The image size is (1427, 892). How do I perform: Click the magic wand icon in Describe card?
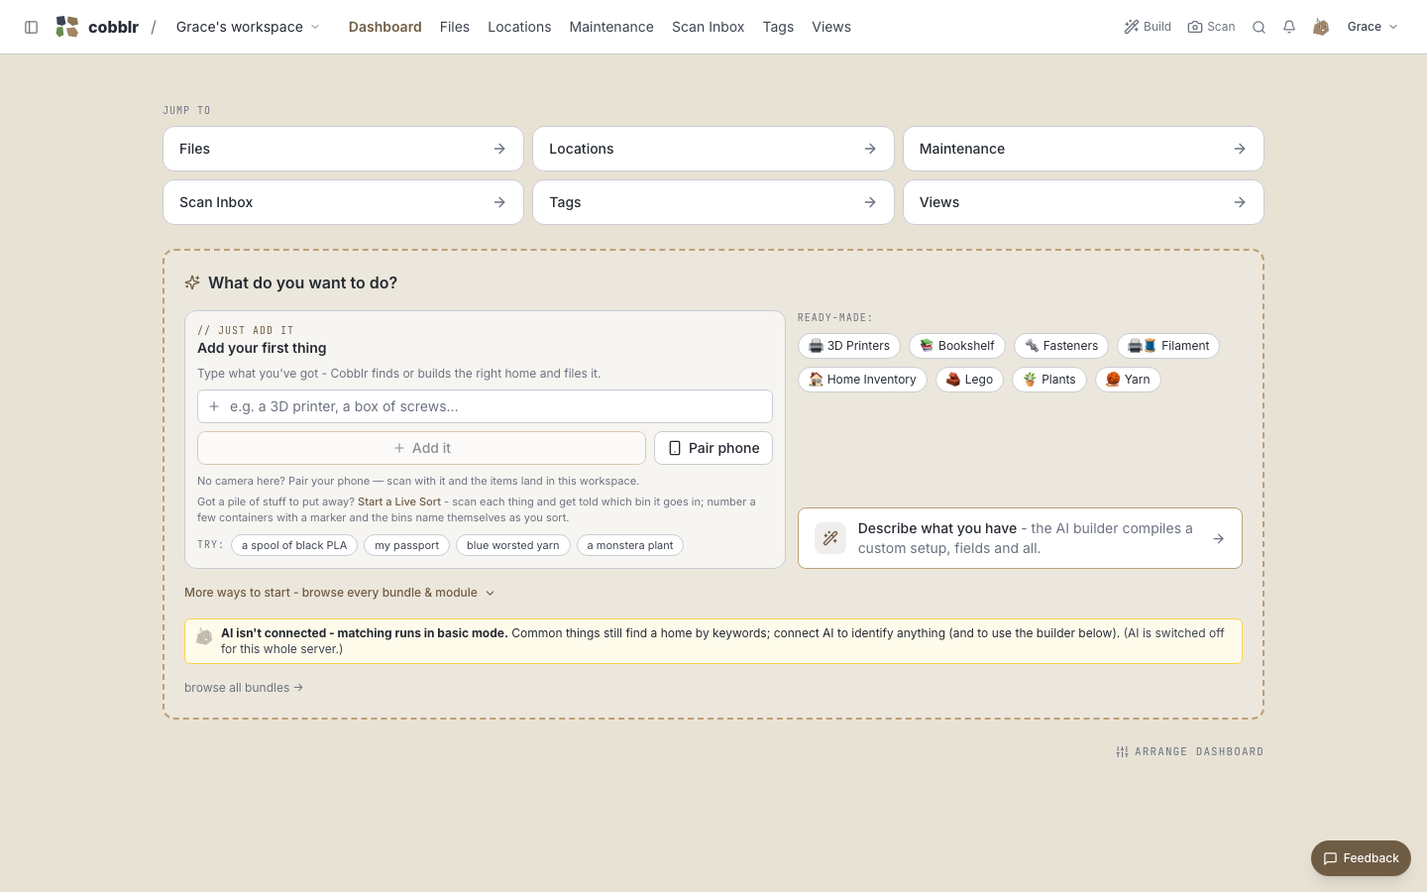click(x=830, y=538)
